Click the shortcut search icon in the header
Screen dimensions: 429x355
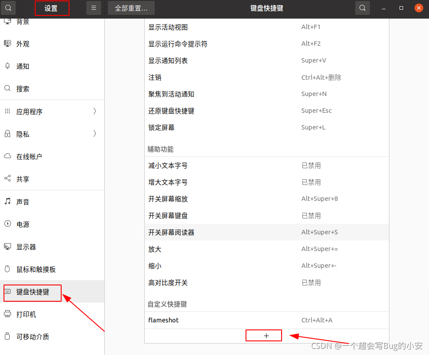point(362,8)
